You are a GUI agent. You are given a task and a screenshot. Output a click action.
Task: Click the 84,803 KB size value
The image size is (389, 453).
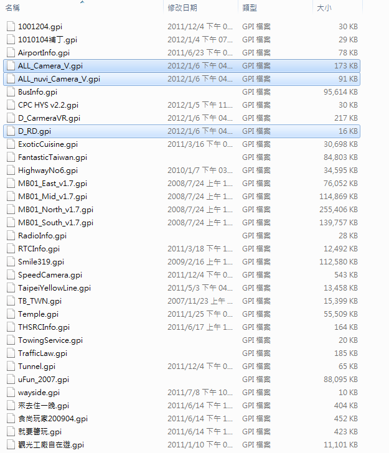(x=340, y=157)
